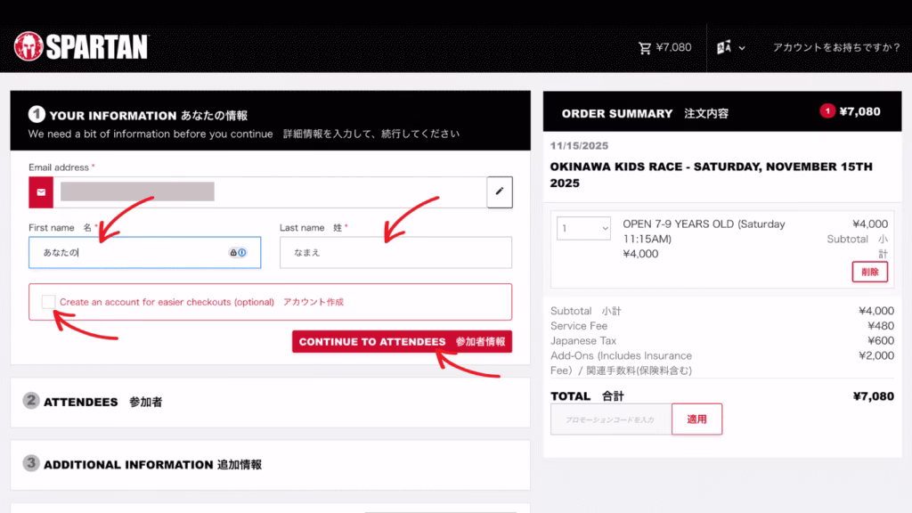Click the 適用 apply promo button
Image resolution: width=912 pixels, height=513 pixels.
696,419
